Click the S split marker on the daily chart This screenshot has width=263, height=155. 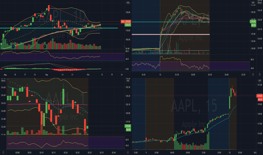coord(45,46)
